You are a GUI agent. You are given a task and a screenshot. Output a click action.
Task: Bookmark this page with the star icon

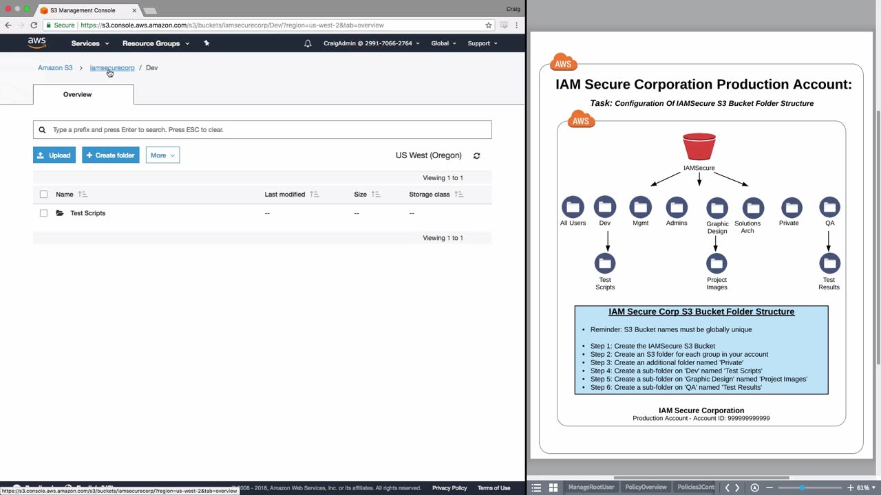click(489, 25)
